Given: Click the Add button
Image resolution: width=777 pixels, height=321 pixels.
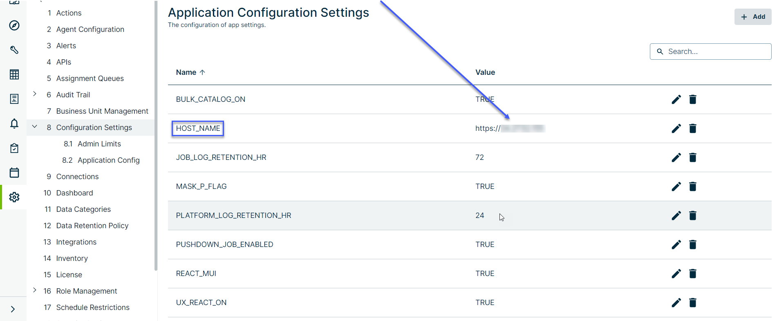Looking at the screenshot, I should pos(753,17).
